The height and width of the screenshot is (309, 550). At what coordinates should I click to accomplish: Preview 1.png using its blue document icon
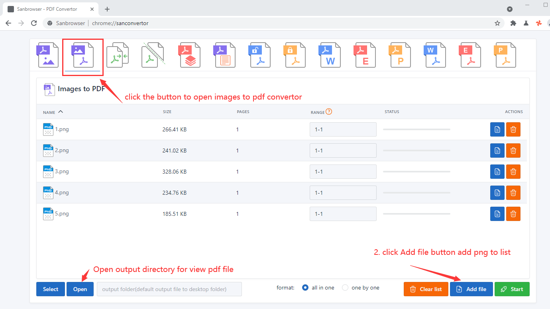[497, 129]
